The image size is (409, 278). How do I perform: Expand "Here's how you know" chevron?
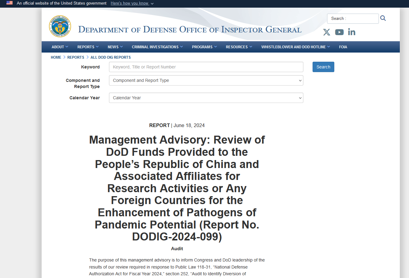pyautogui.click(x=152, y=4)
